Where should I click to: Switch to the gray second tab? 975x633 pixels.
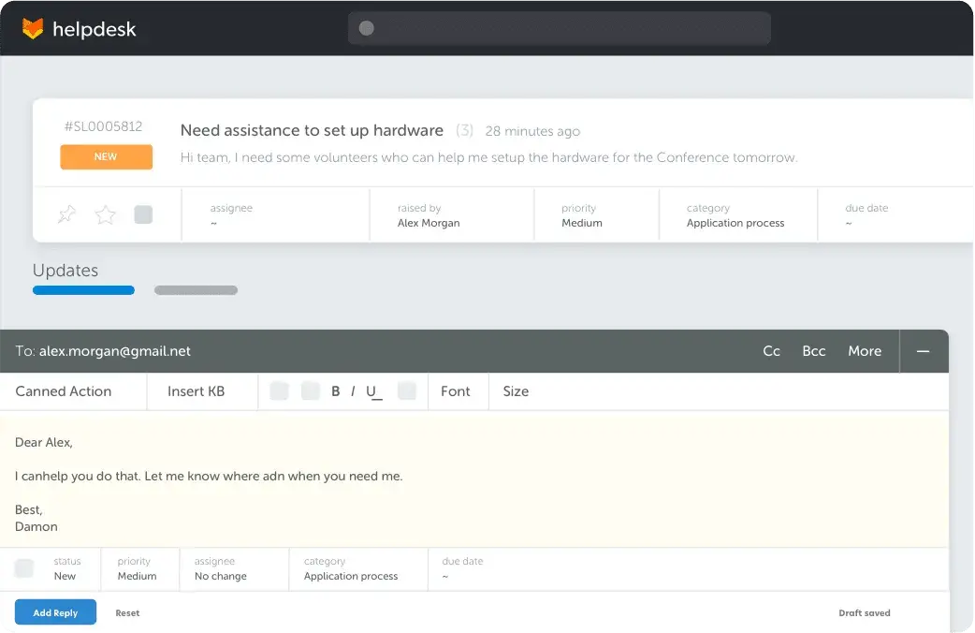196,290
